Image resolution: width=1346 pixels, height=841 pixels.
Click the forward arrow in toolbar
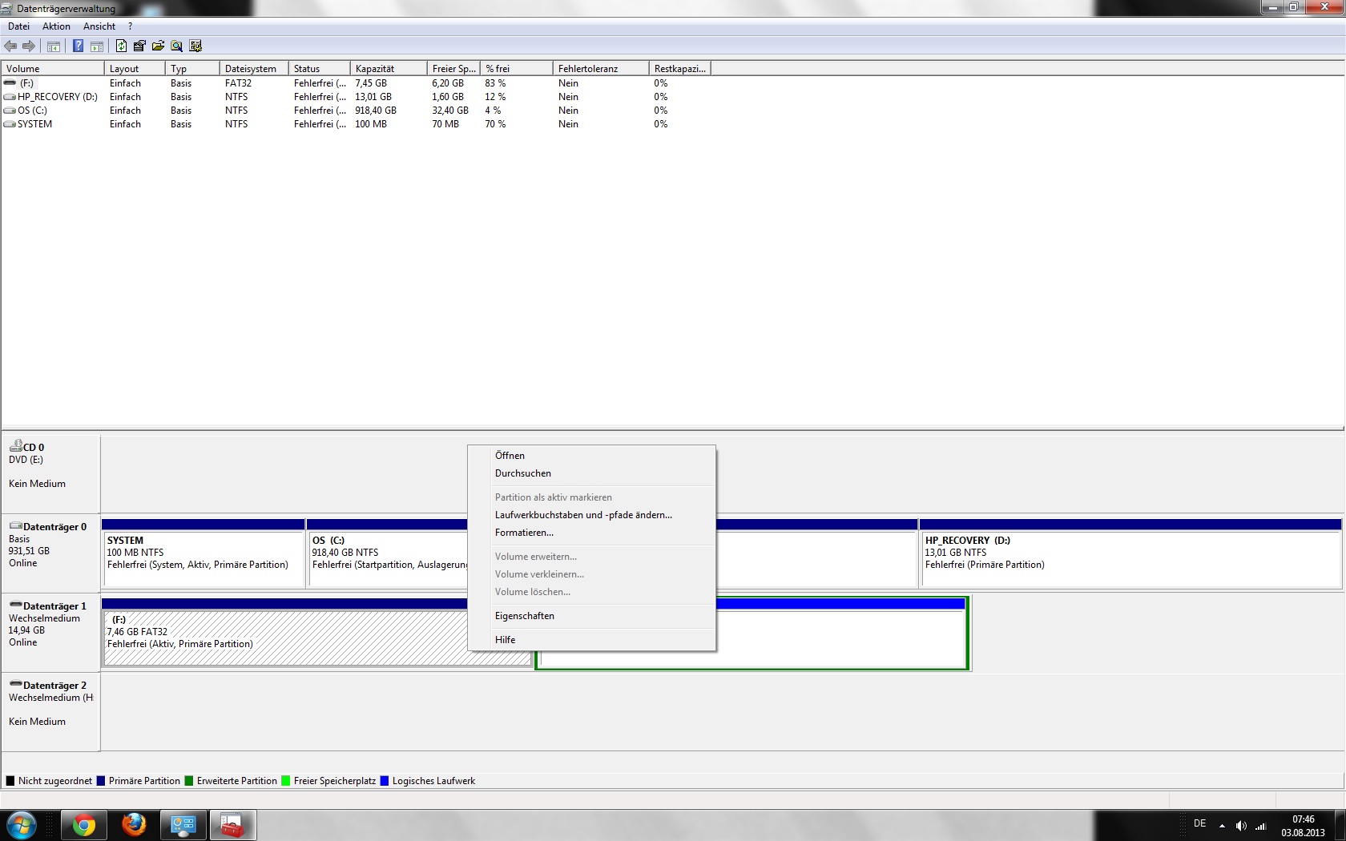[29, 46]
